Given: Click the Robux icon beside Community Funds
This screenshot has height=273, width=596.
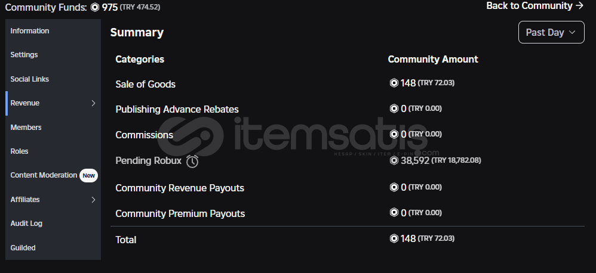Looking at the screenshot, I should click(x=95, y=7).
